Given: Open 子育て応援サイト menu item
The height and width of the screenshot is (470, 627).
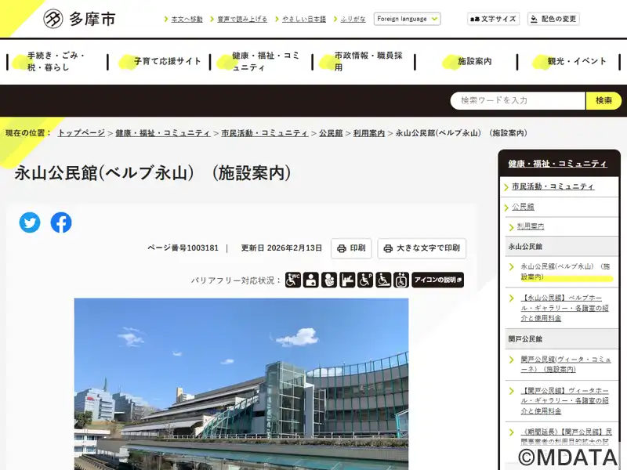Looking at the screenshot, I should pos(168,61).
